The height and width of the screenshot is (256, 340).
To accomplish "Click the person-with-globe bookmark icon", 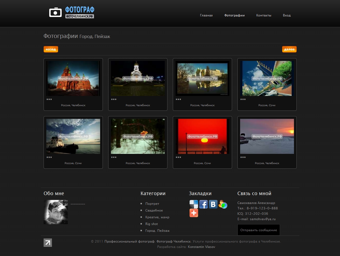I will [x=223, y=204].
